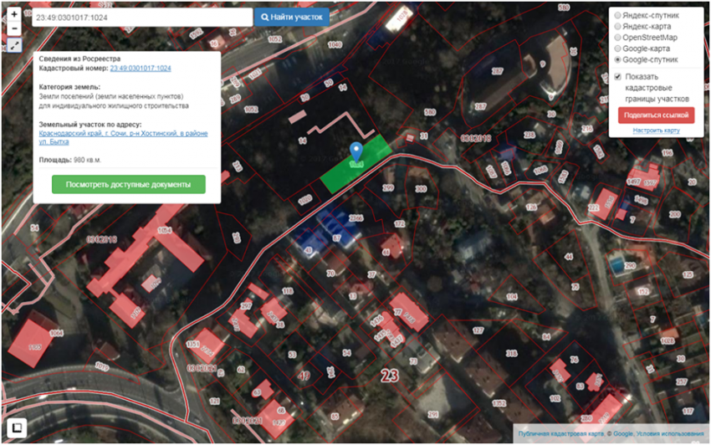Screen dimensions: 711x445
Task: Switch to Google-карта layer
Action: tap(618, 49)
